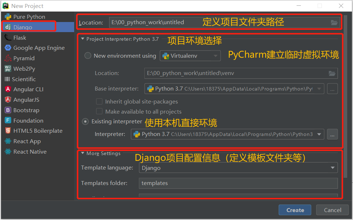The width and height of the screenshot is (353, 220).
Task: Choose New environment using radio button
Action: pos(88,56)
